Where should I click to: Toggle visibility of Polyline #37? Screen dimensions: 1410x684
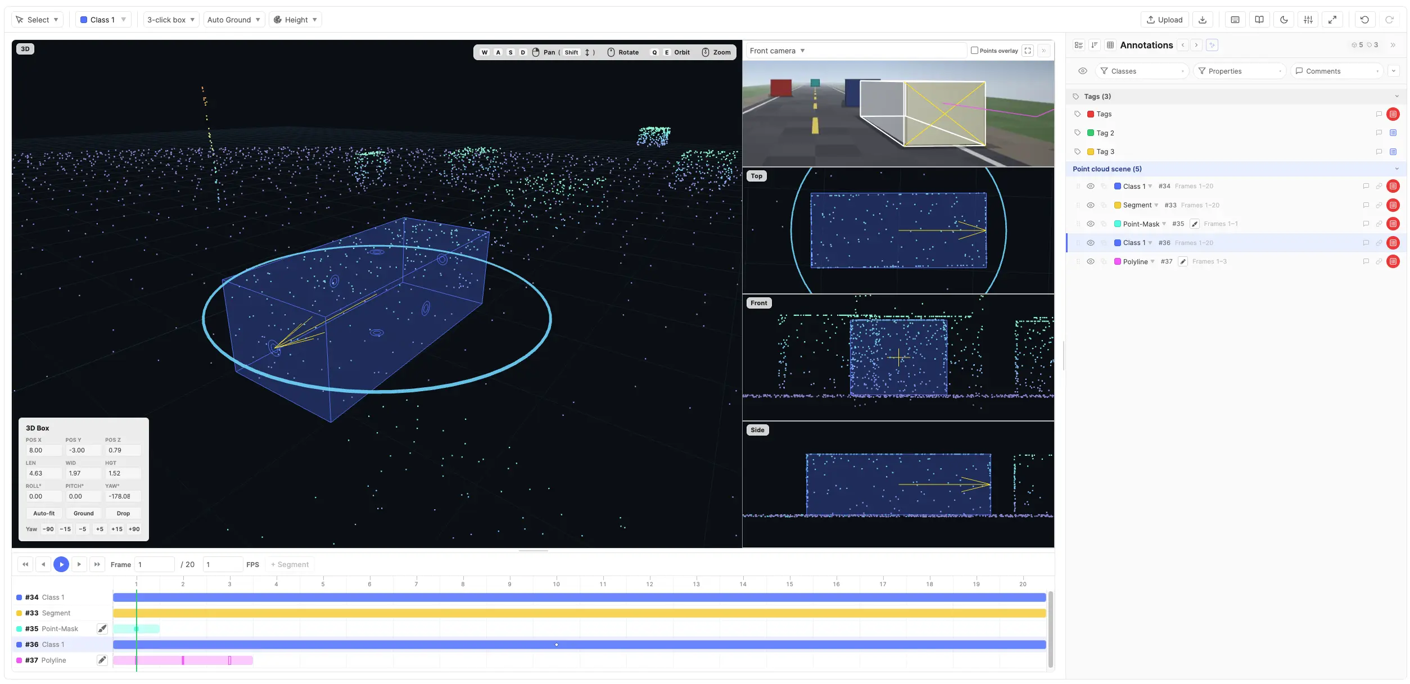point(1090,261)
